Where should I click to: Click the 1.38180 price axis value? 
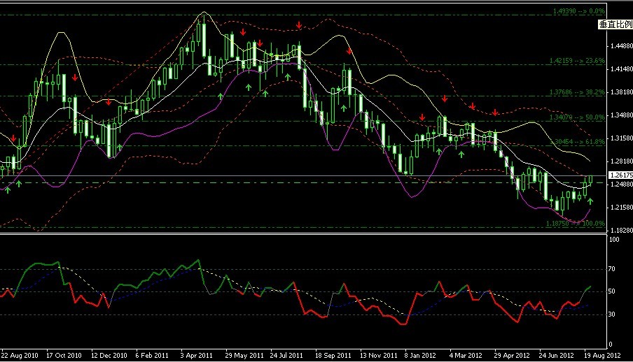point(622,92)
